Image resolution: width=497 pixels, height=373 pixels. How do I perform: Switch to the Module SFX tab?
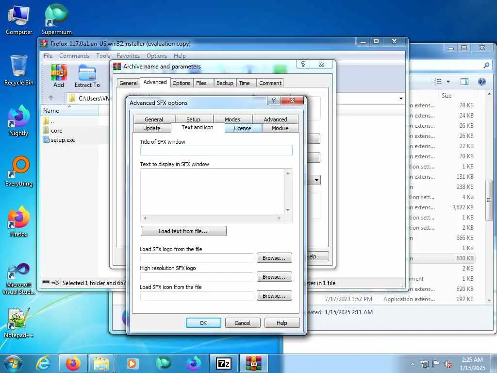click(280, 128)
